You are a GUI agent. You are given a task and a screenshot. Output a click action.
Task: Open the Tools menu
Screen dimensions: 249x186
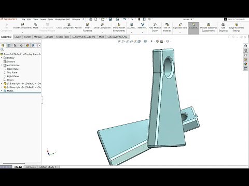pyautogui.click(x=50, y=20)
